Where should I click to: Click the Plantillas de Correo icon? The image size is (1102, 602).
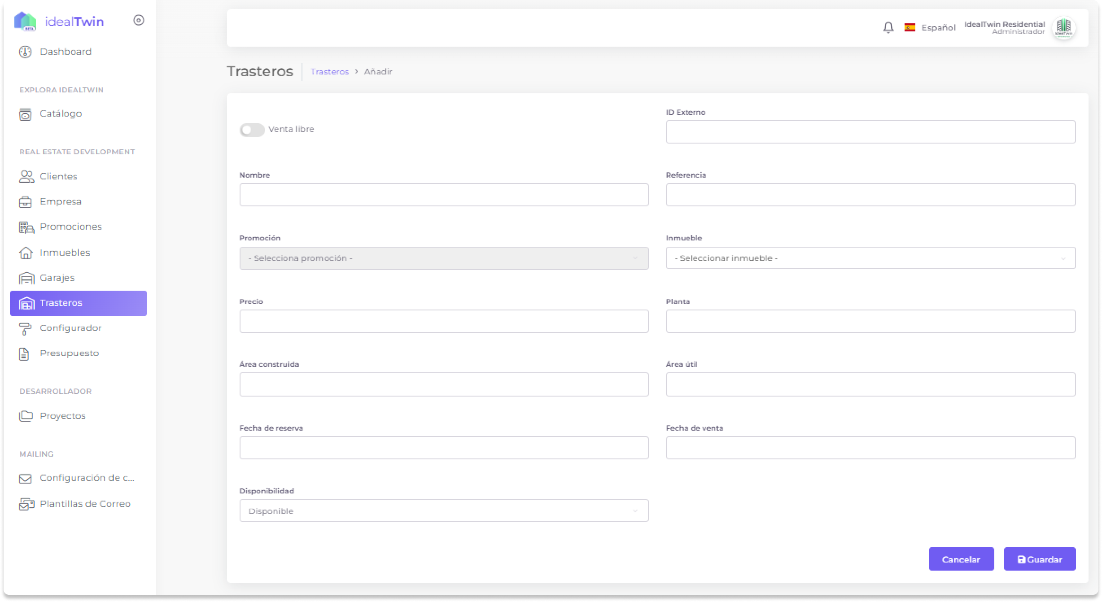pos(26,504)
